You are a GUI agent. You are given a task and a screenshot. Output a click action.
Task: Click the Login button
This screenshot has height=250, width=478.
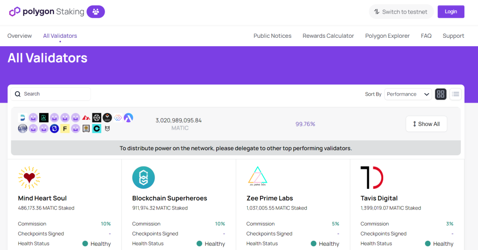pyautogui.click(x=450, y=12)
